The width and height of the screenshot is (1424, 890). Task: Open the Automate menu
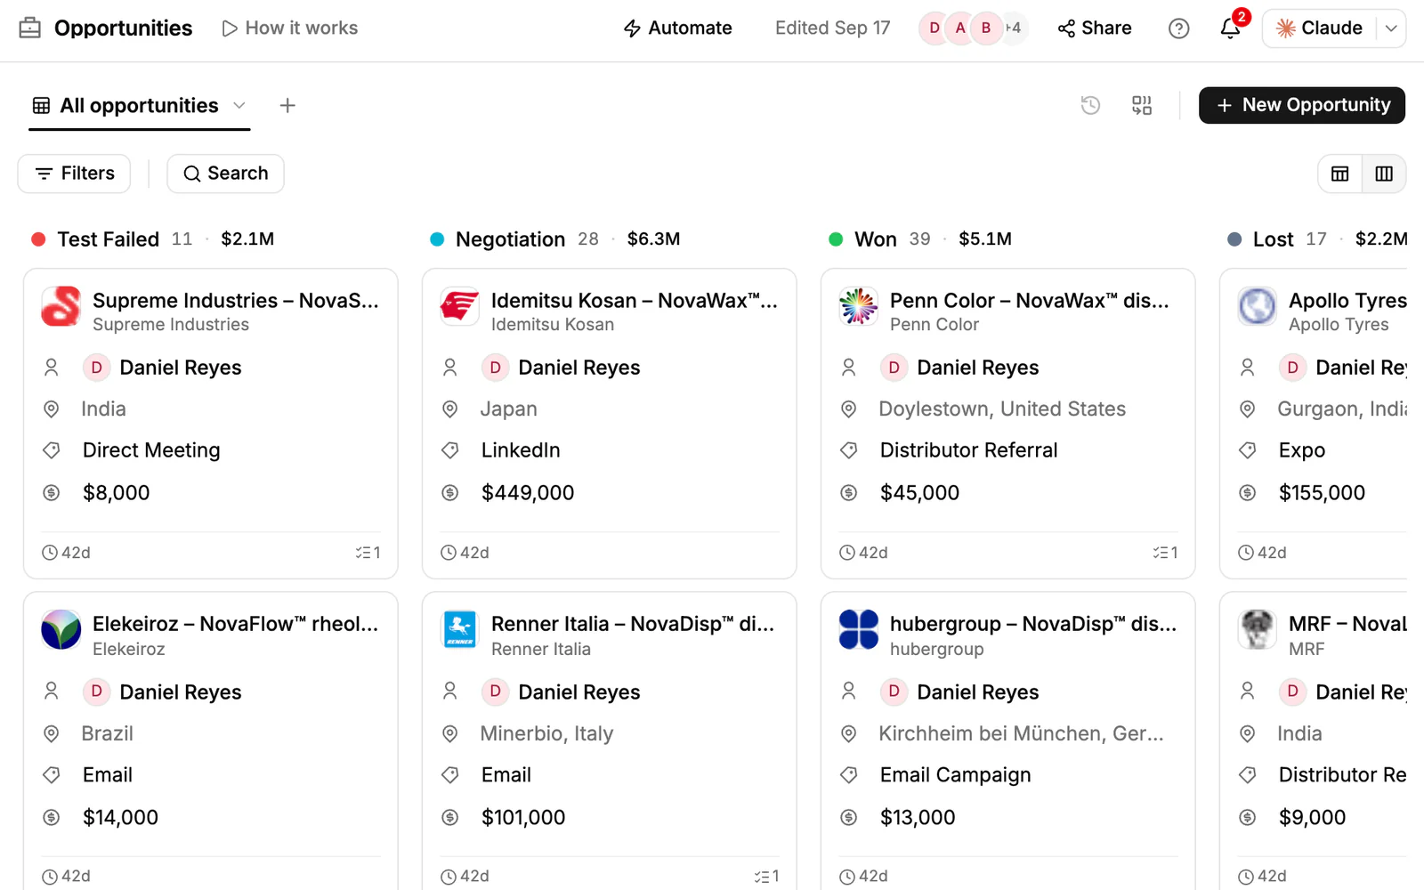(677, 28)
